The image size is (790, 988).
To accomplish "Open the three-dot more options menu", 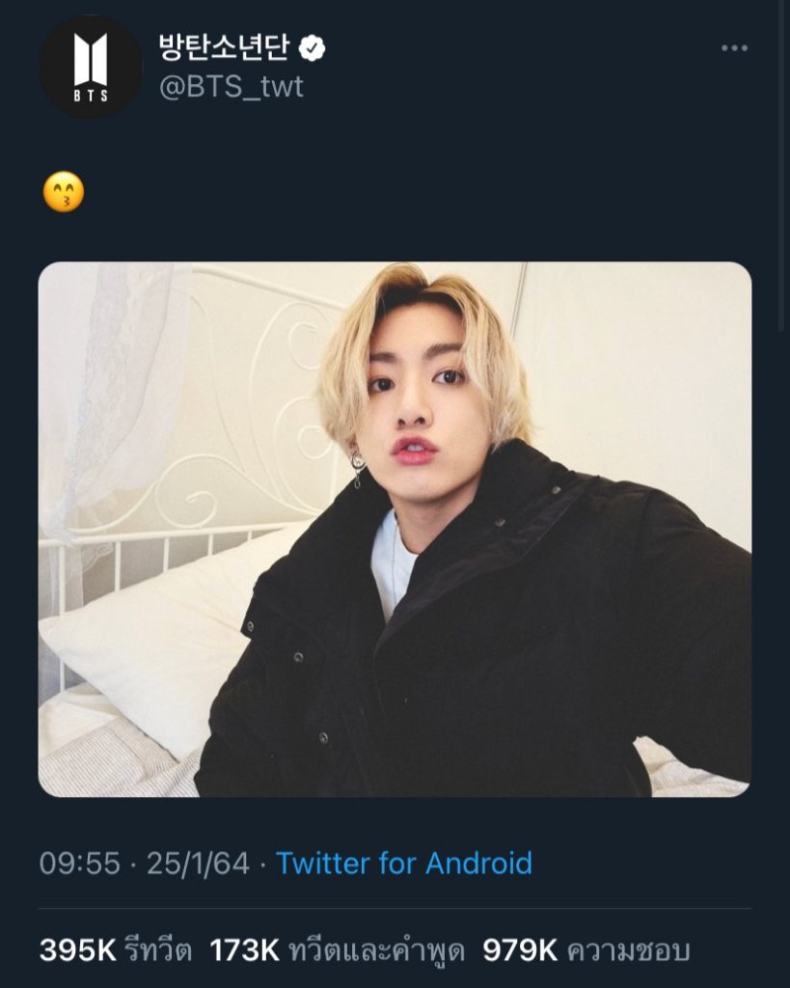I will pyautogui.click(x=734, y=48).
